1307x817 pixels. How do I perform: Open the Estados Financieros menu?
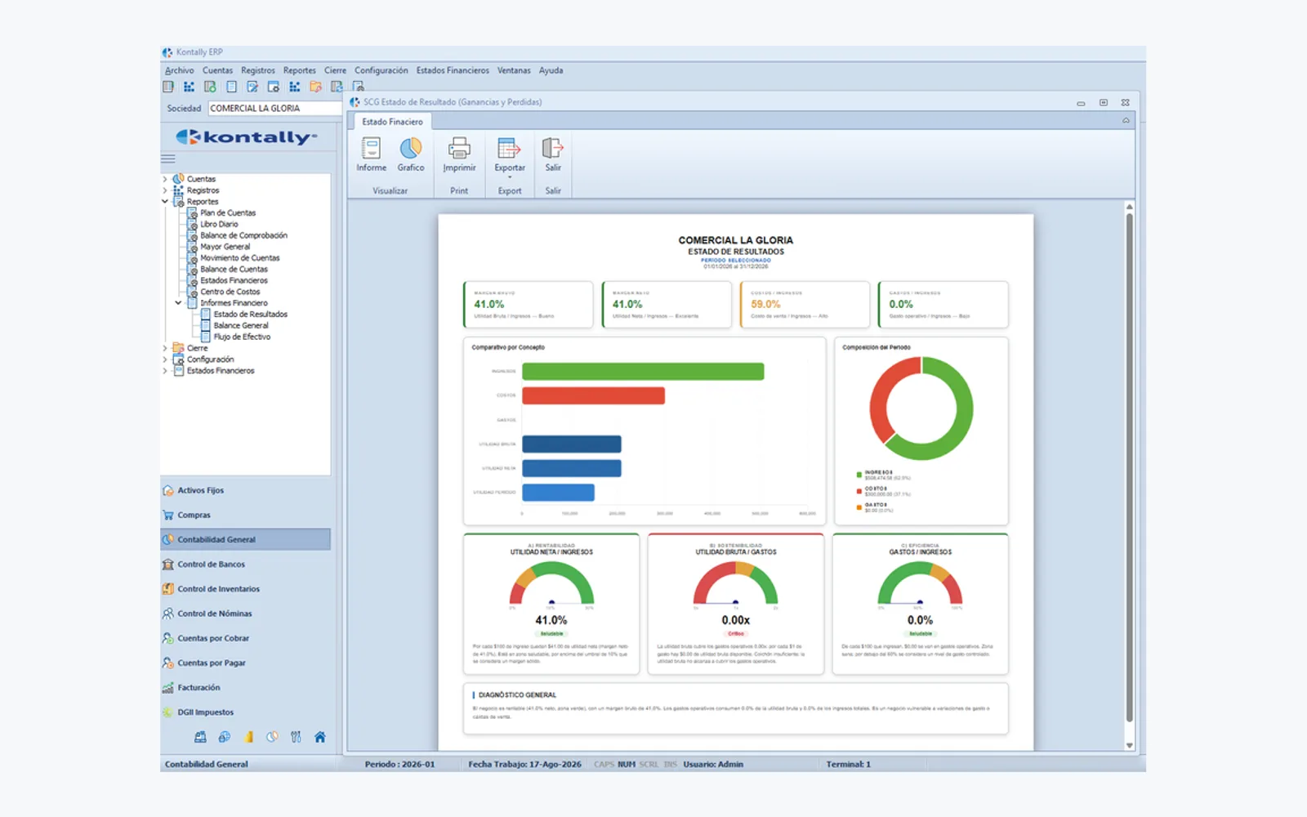click(453, 70)
